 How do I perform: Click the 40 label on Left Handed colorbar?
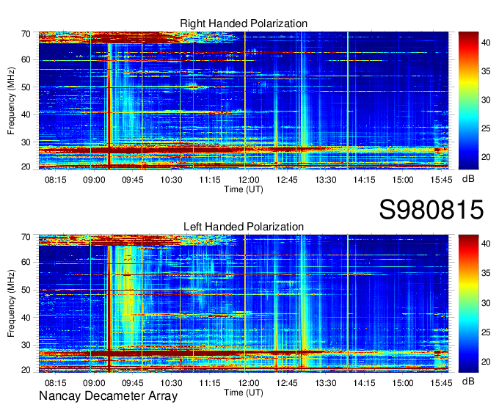(x=486, y=244)
